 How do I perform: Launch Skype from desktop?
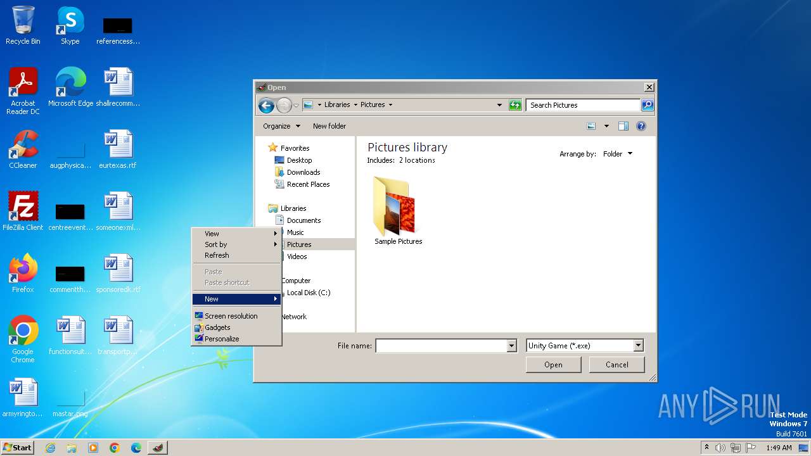point(70,25)
